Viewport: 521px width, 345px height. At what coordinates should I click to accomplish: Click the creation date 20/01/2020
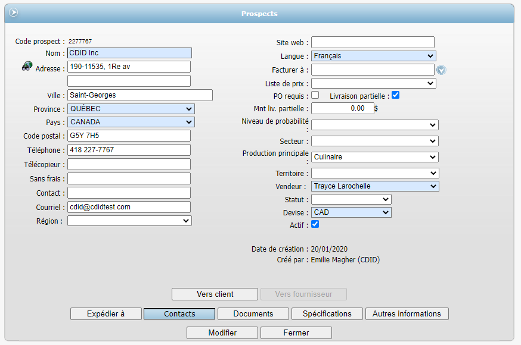(x=329, y=249)
